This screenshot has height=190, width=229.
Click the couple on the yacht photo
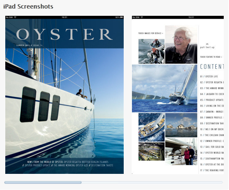point(181,151)
